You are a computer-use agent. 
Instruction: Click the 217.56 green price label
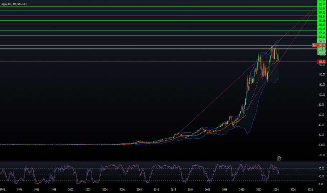(x=322, y=29)
